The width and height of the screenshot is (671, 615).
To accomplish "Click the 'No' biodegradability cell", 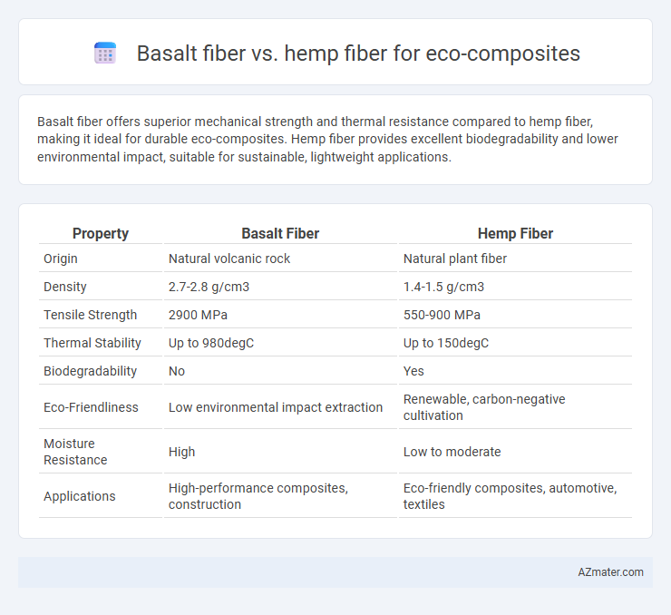I will pyautogui.click(x=177, y=371).
